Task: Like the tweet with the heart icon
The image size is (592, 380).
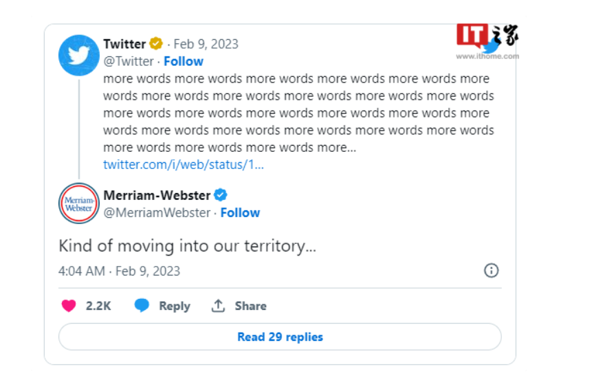Action: pyautogui.click(x=69, y=306)
